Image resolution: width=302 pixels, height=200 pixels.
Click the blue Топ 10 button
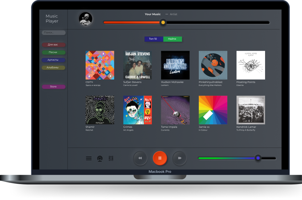[x=153, y=39]
